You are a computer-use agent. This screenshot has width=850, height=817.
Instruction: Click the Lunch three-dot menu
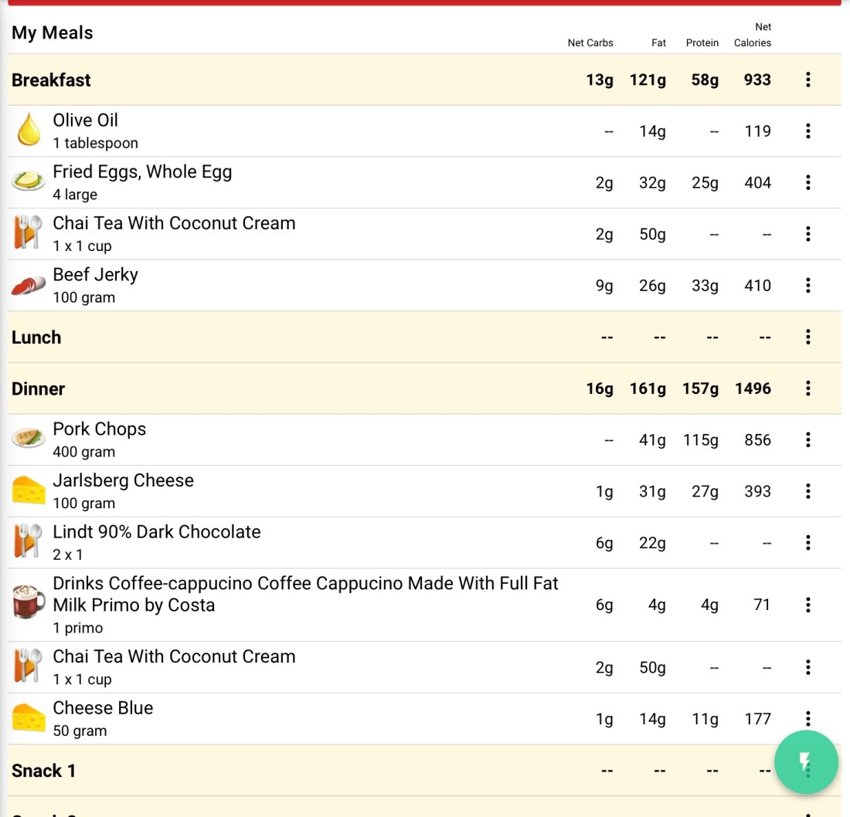point(807,337)
